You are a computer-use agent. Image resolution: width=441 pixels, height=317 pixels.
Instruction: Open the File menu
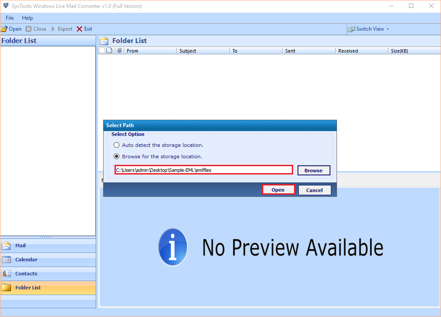pyautogui.click(x=10, y=18)
